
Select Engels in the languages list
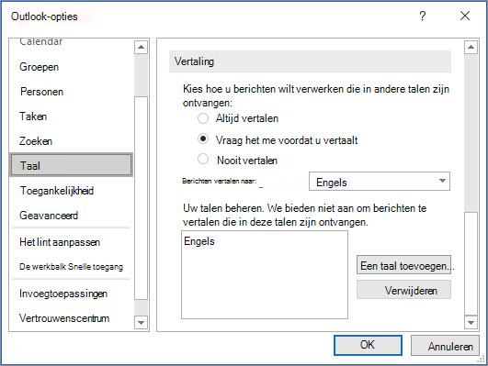pos(199,241)
